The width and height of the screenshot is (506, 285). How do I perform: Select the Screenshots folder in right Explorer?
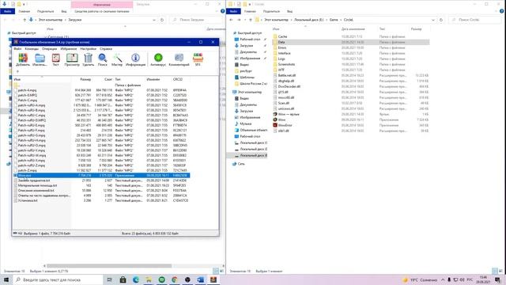point(286,64)
